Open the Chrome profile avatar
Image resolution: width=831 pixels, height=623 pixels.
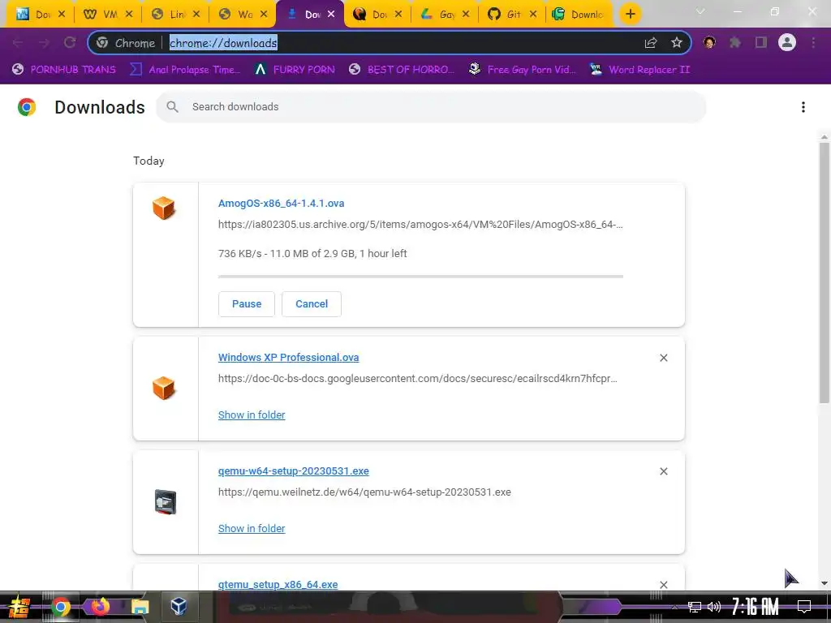[x=787, y=42]
